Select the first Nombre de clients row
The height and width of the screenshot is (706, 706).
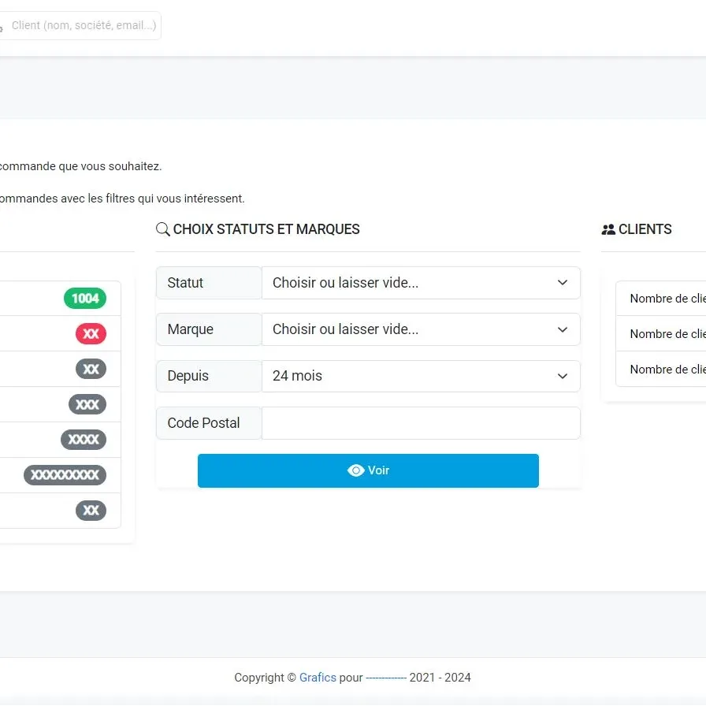point(667,299)
